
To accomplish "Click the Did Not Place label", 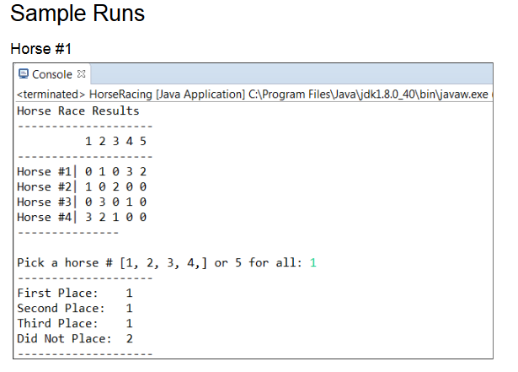I will pos(64,338).
